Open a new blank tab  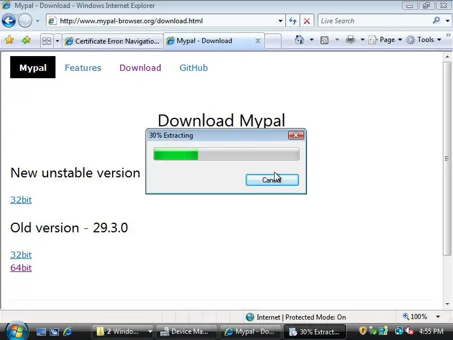273,41
